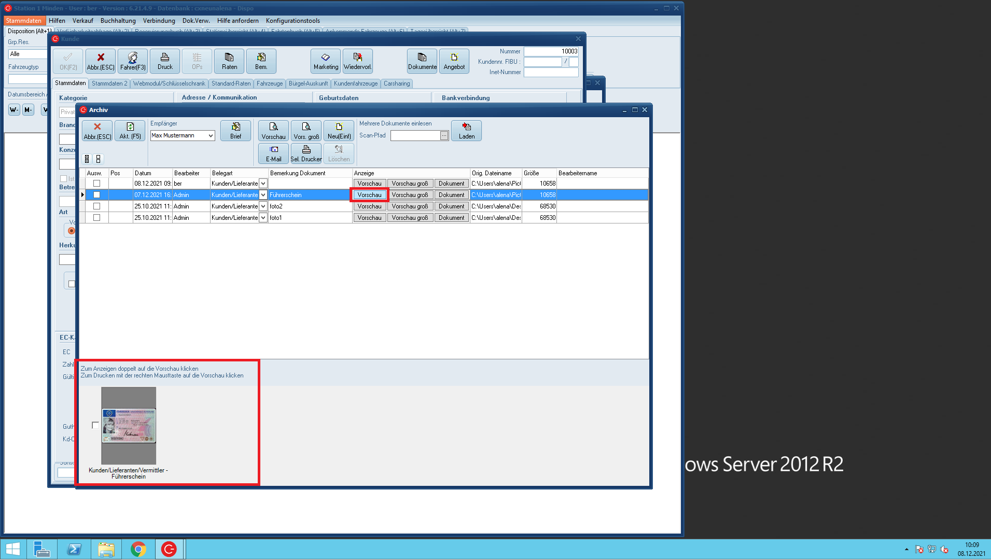The image size is (991, 560).
Task: Open Belegart dropdown in the foto1 row
Action: click(263, 218)
